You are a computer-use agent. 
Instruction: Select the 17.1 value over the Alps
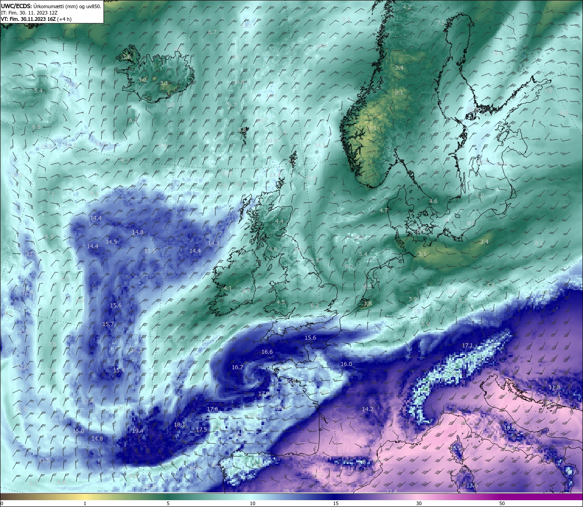pyautogui.click(x=468, y=346)
